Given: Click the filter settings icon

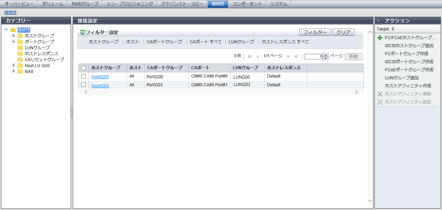Looking at the screenshot, I should click(83, 32).
